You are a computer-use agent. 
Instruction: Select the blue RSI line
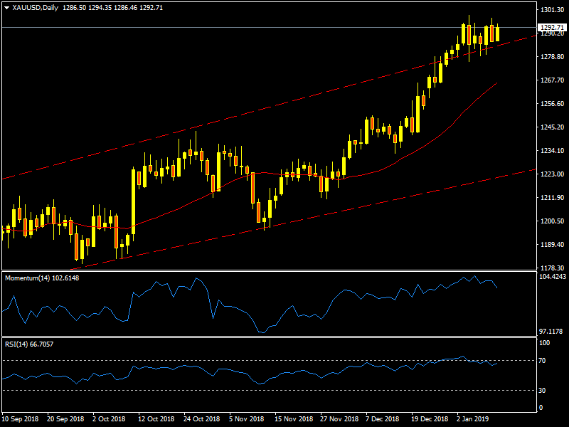pos(213,371)
